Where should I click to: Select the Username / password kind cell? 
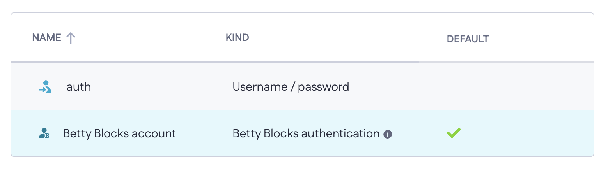click(x=291, y=86)
